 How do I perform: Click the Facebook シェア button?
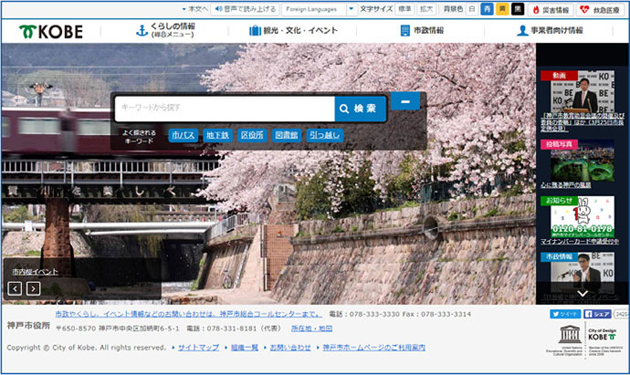click(x=597, y=314)
